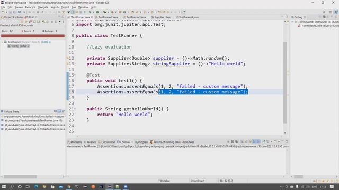Click the New file toolbar icon
Screen dimensions: 339x190
click(3, 12)
